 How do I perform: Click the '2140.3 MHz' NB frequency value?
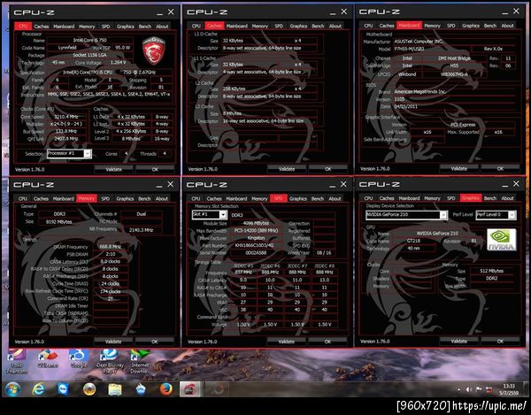(x=142, y=230)
